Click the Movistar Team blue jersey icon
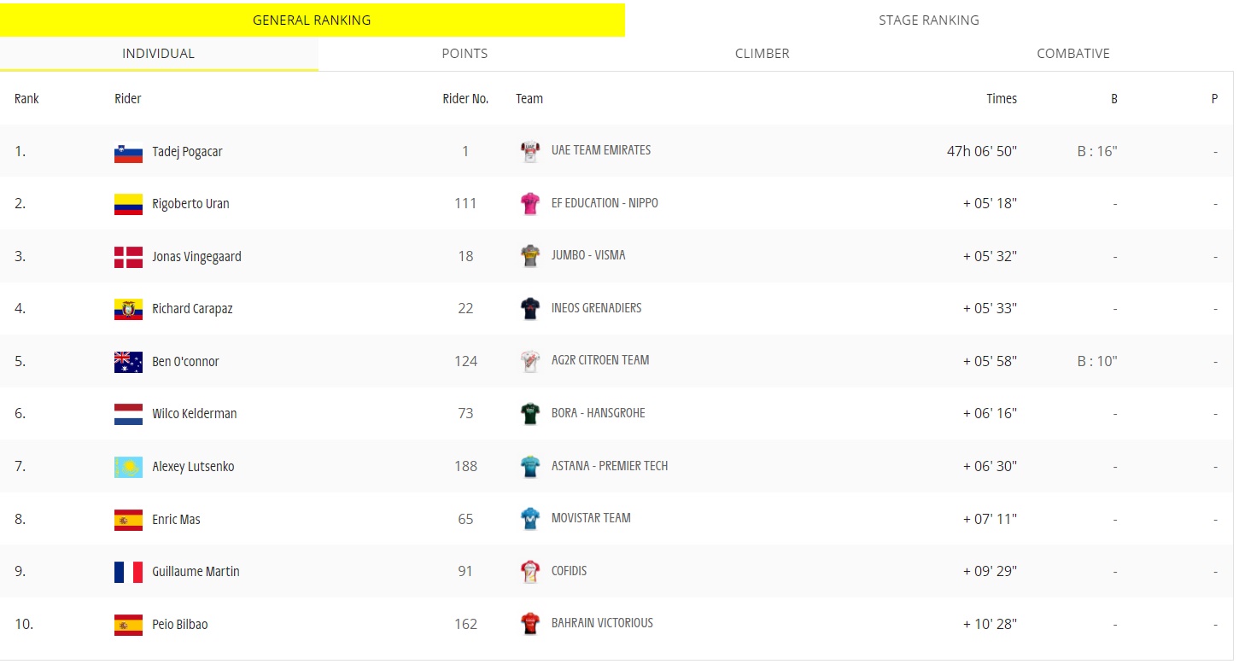 pyautogui.click(x=530, y=519)
